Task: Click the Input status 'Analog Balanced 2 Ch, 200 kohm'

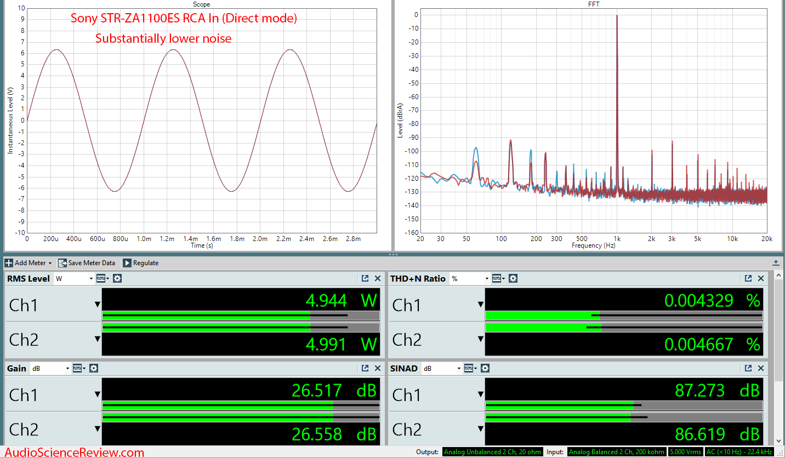Action: coord(616,452)
